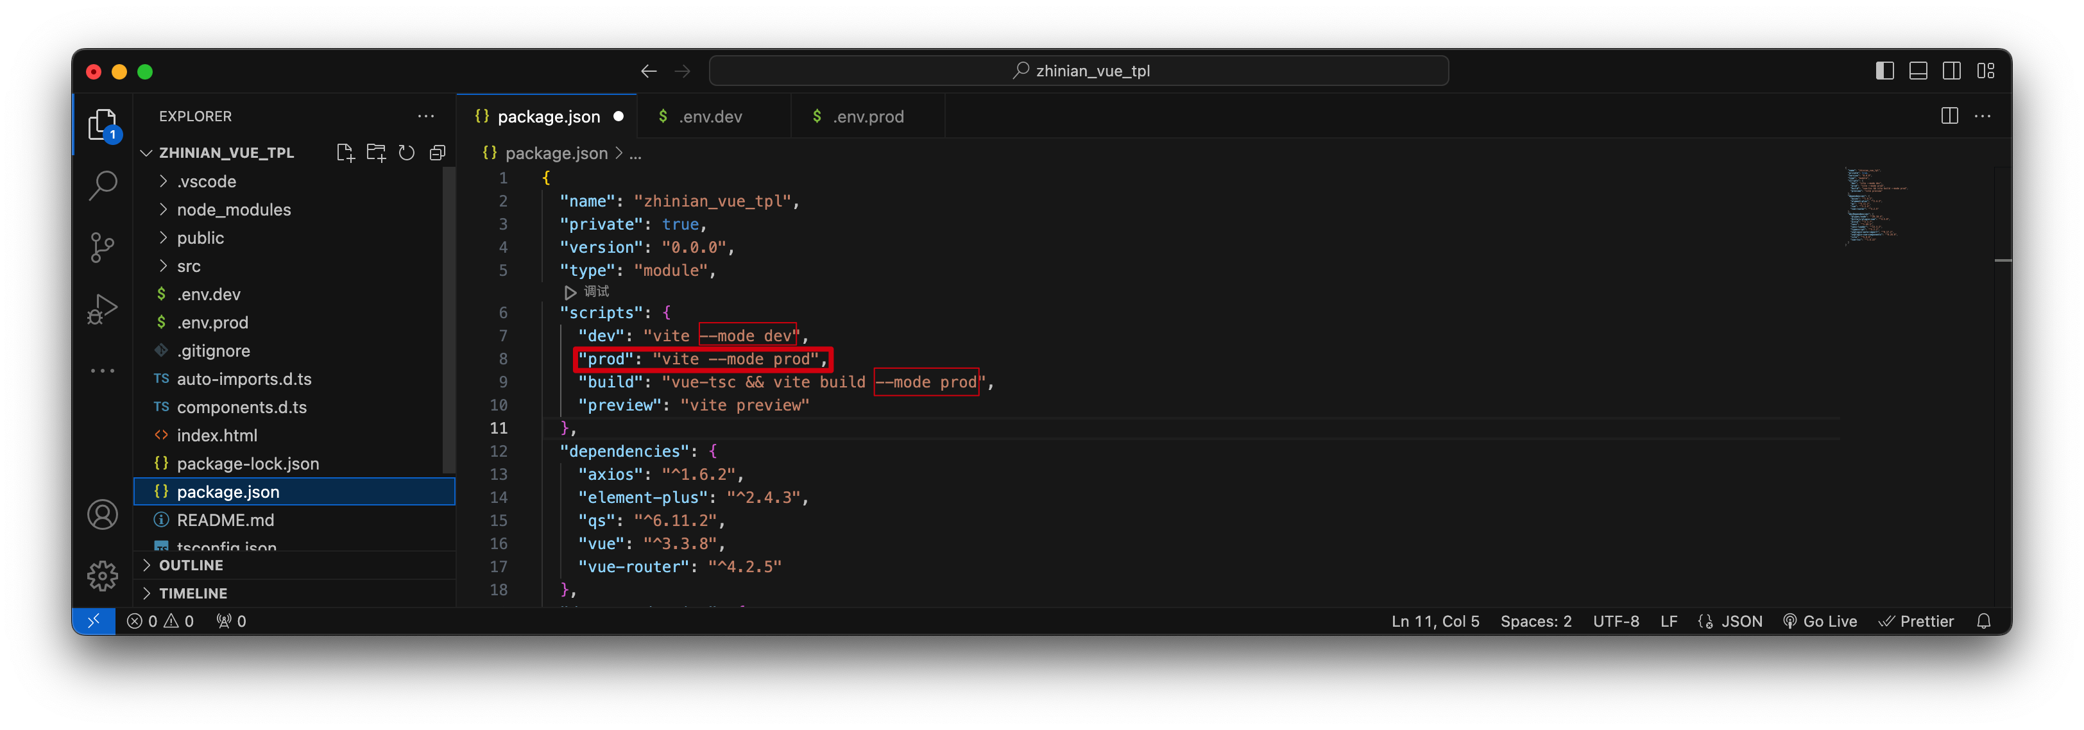Image resolution: width=2084 pixels, height=730 pixels.
Task: Click package.json in the breadcrumb
Action: 556,153
